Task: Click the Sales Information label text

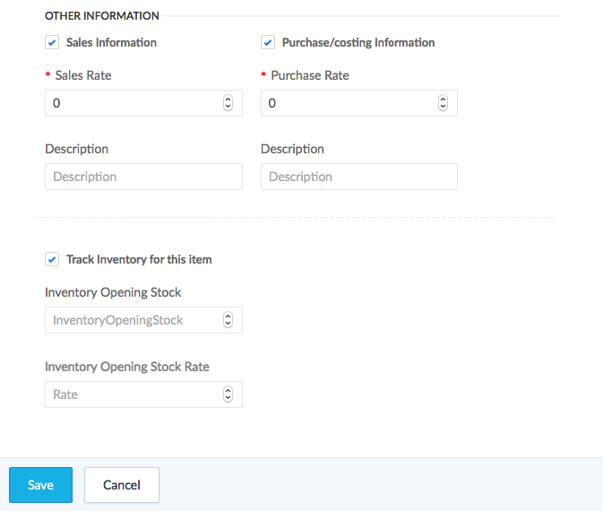Action: click(111, 42)
